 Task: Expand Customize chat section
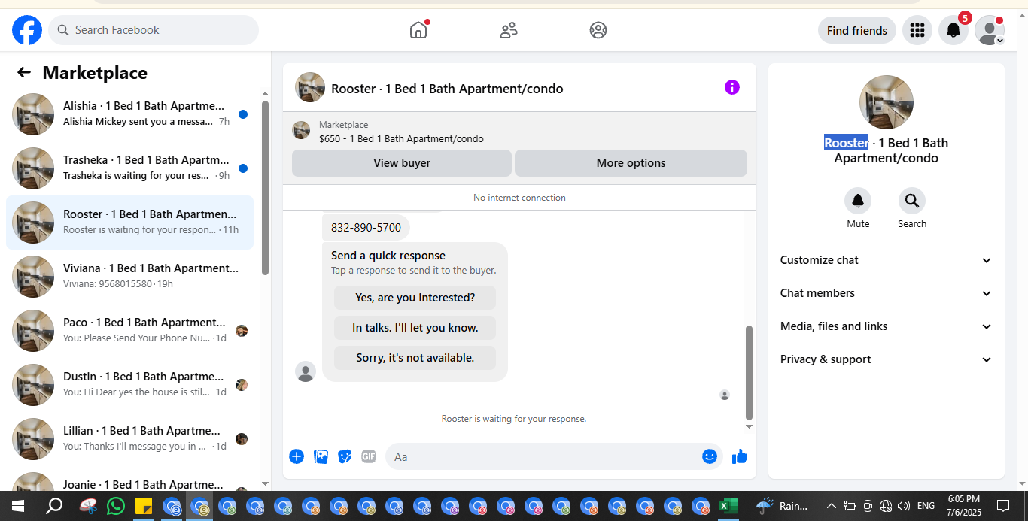point(886,260)
